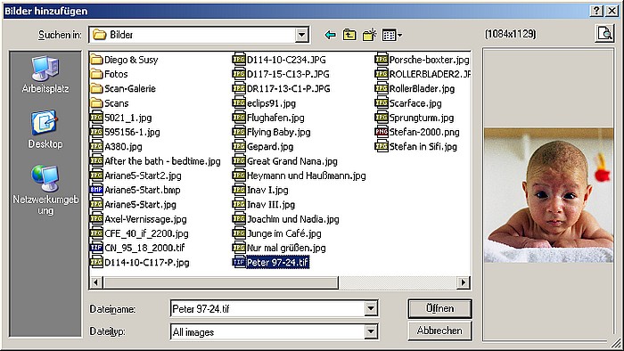The width and height of the screenshot is (624, 351).
Task: Select CFE_40_if_2200.jpg
Action: click(140, 233)
